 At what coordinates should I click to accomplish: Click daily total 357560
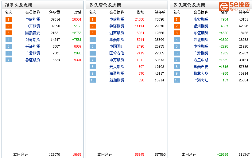point(160,154)
